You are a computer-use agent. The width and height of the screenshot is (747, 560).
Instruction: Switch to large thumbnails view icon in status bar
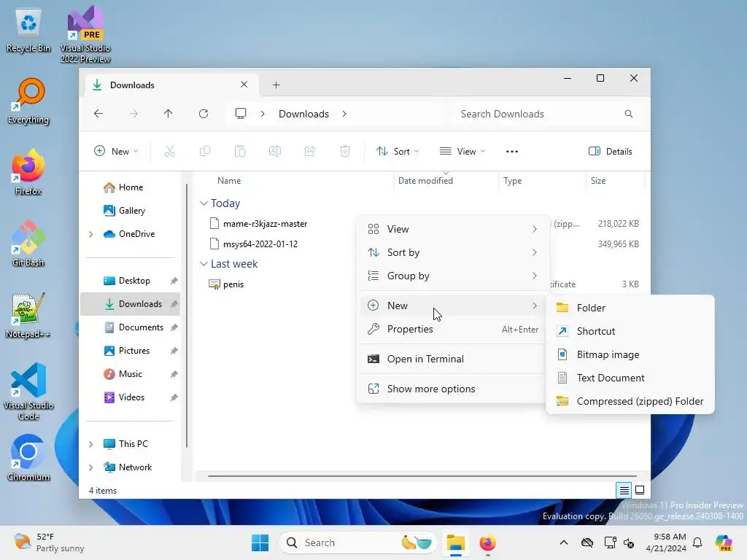pyautogui.click(x=640, y=490)
